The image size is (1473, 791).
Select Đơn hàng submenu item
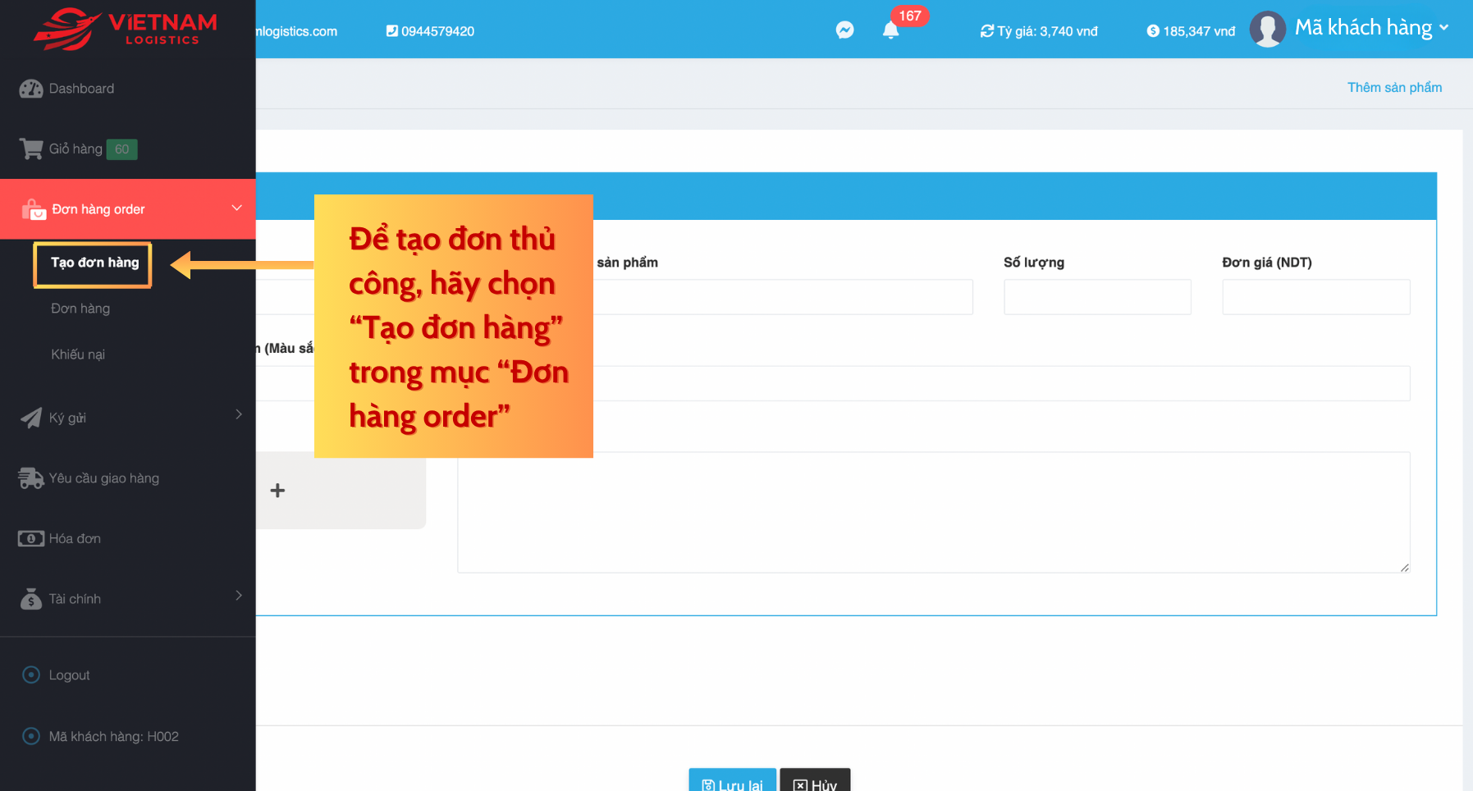coord(80,309)
